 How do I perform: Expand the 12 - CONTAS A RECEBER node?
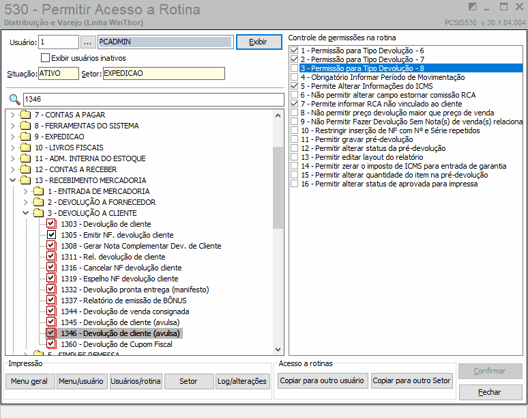tap(13, 169)
